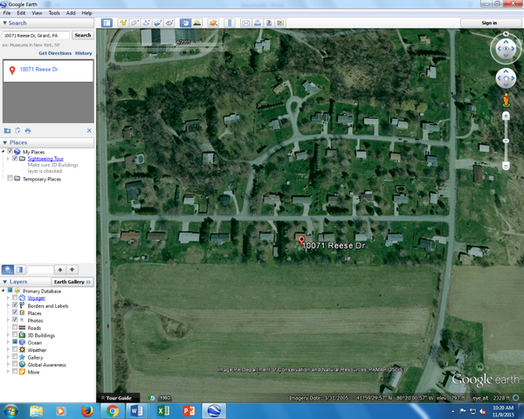524x419 pixels.
Task: Toggle Sightseeing Tour checkbox
Action: click(15, 158)
